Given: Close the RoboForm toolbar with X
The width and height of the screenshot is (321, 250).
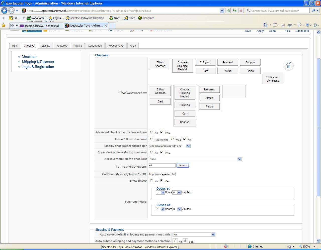Looking at the screenshot, I should pyautogui.click(x=4, y=18).
